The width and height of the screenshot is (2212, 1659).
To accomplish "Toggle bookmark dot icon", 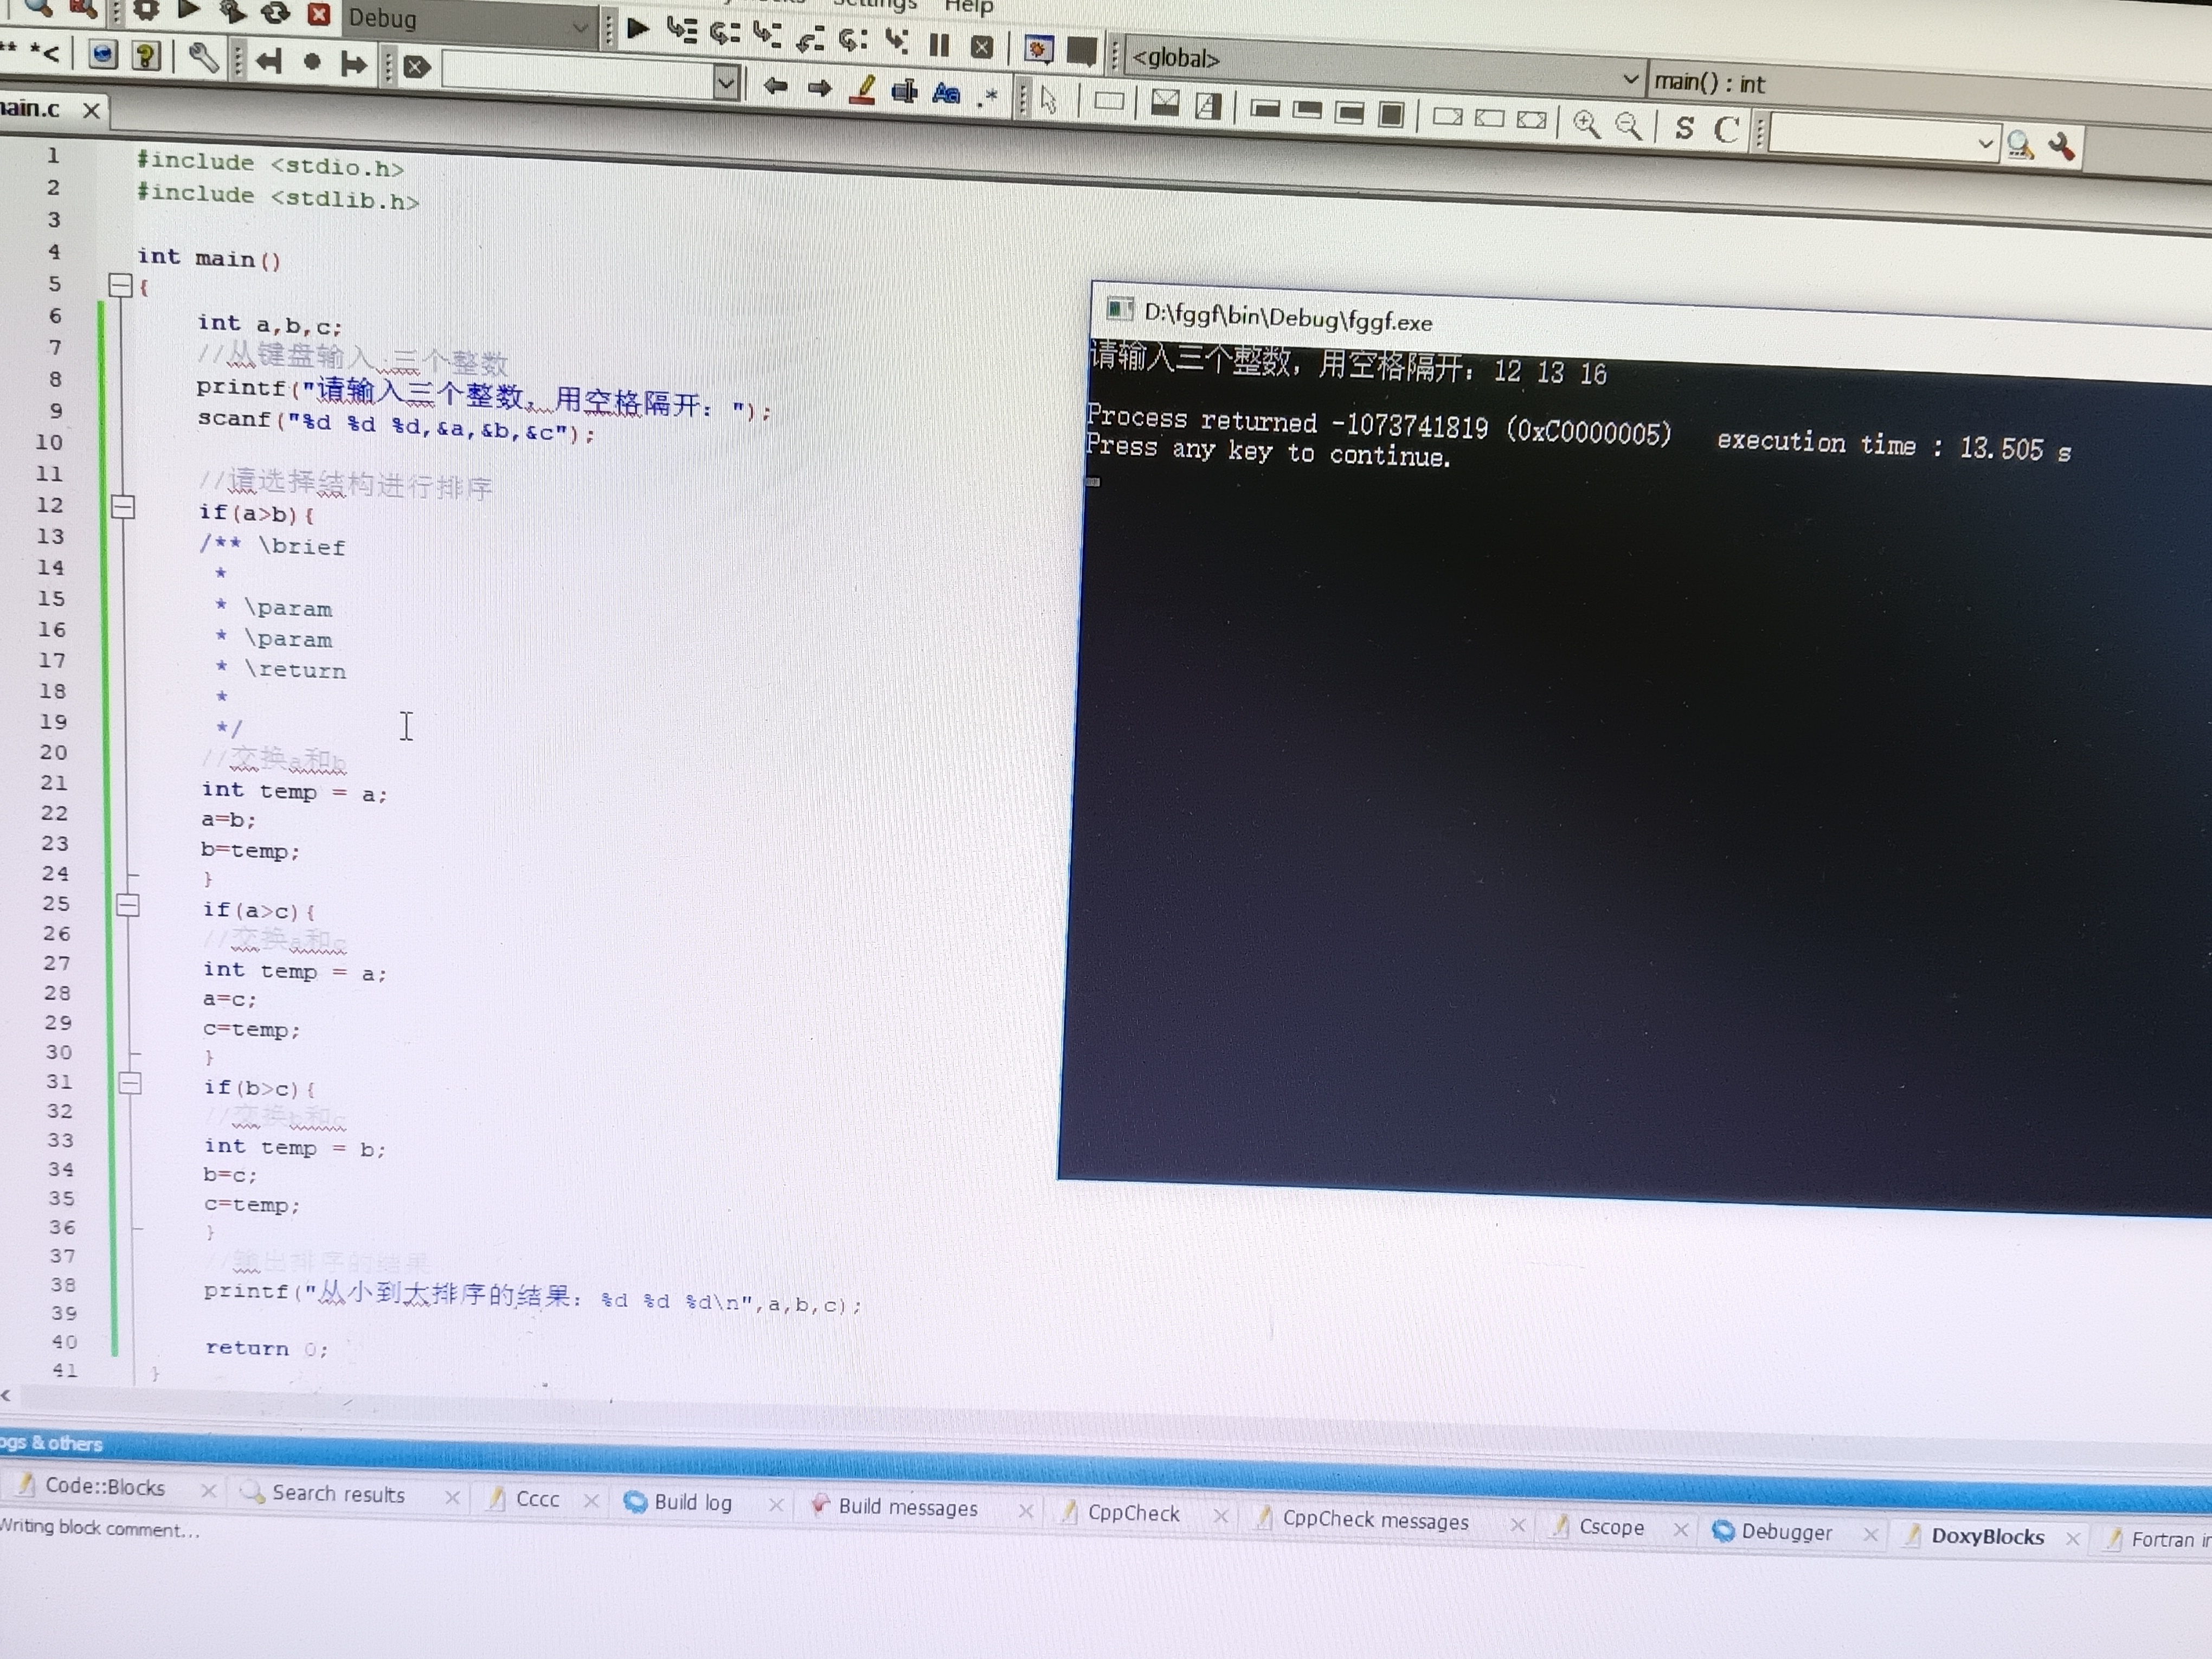I will click(x=312, y=62).
